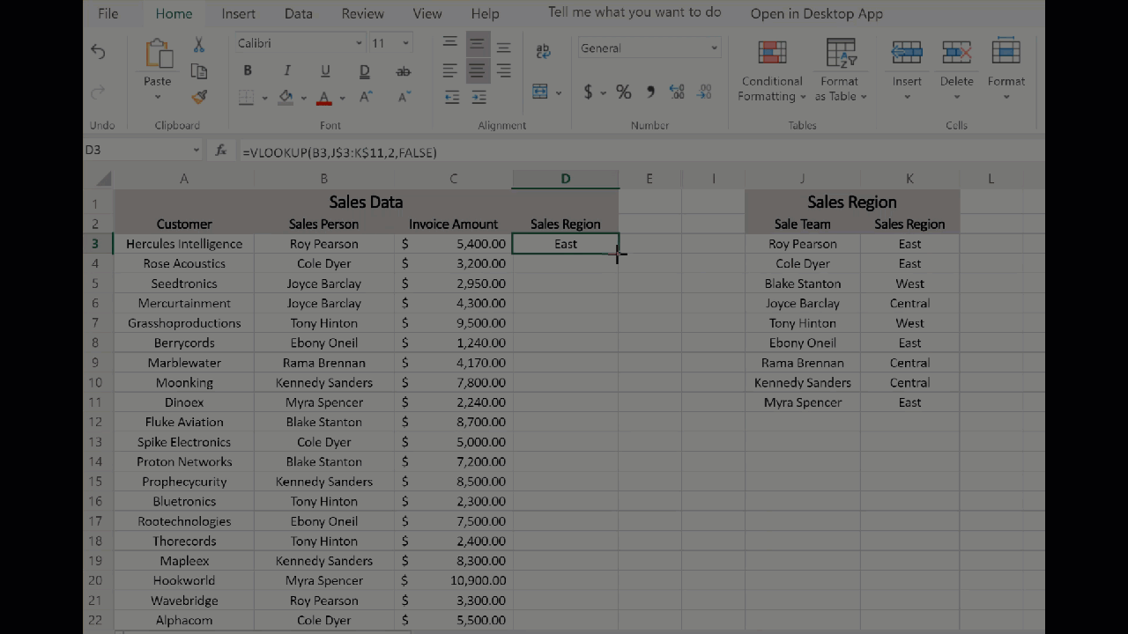This screenshot has width=1128, height=634.
Task: Expand the Name Box dropdown
Action: (197, 150)
